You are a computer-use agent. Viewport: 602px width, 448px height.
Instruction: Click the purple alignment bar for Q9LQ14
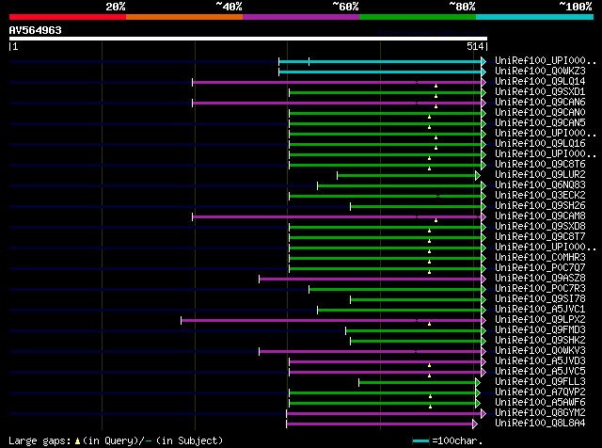[x=337, y=82]
